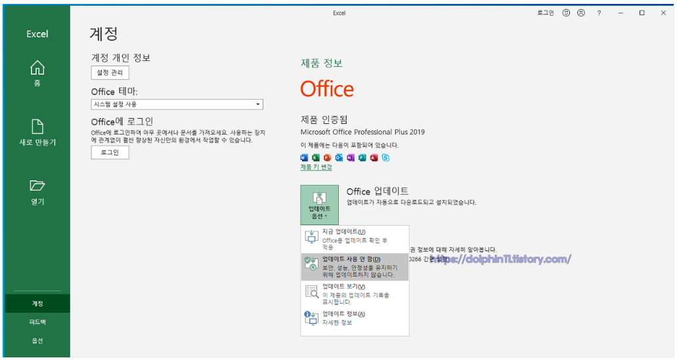Select 업데이트 사용 안 함 menu entry
The image size is (677, 360).
point(355,267)
